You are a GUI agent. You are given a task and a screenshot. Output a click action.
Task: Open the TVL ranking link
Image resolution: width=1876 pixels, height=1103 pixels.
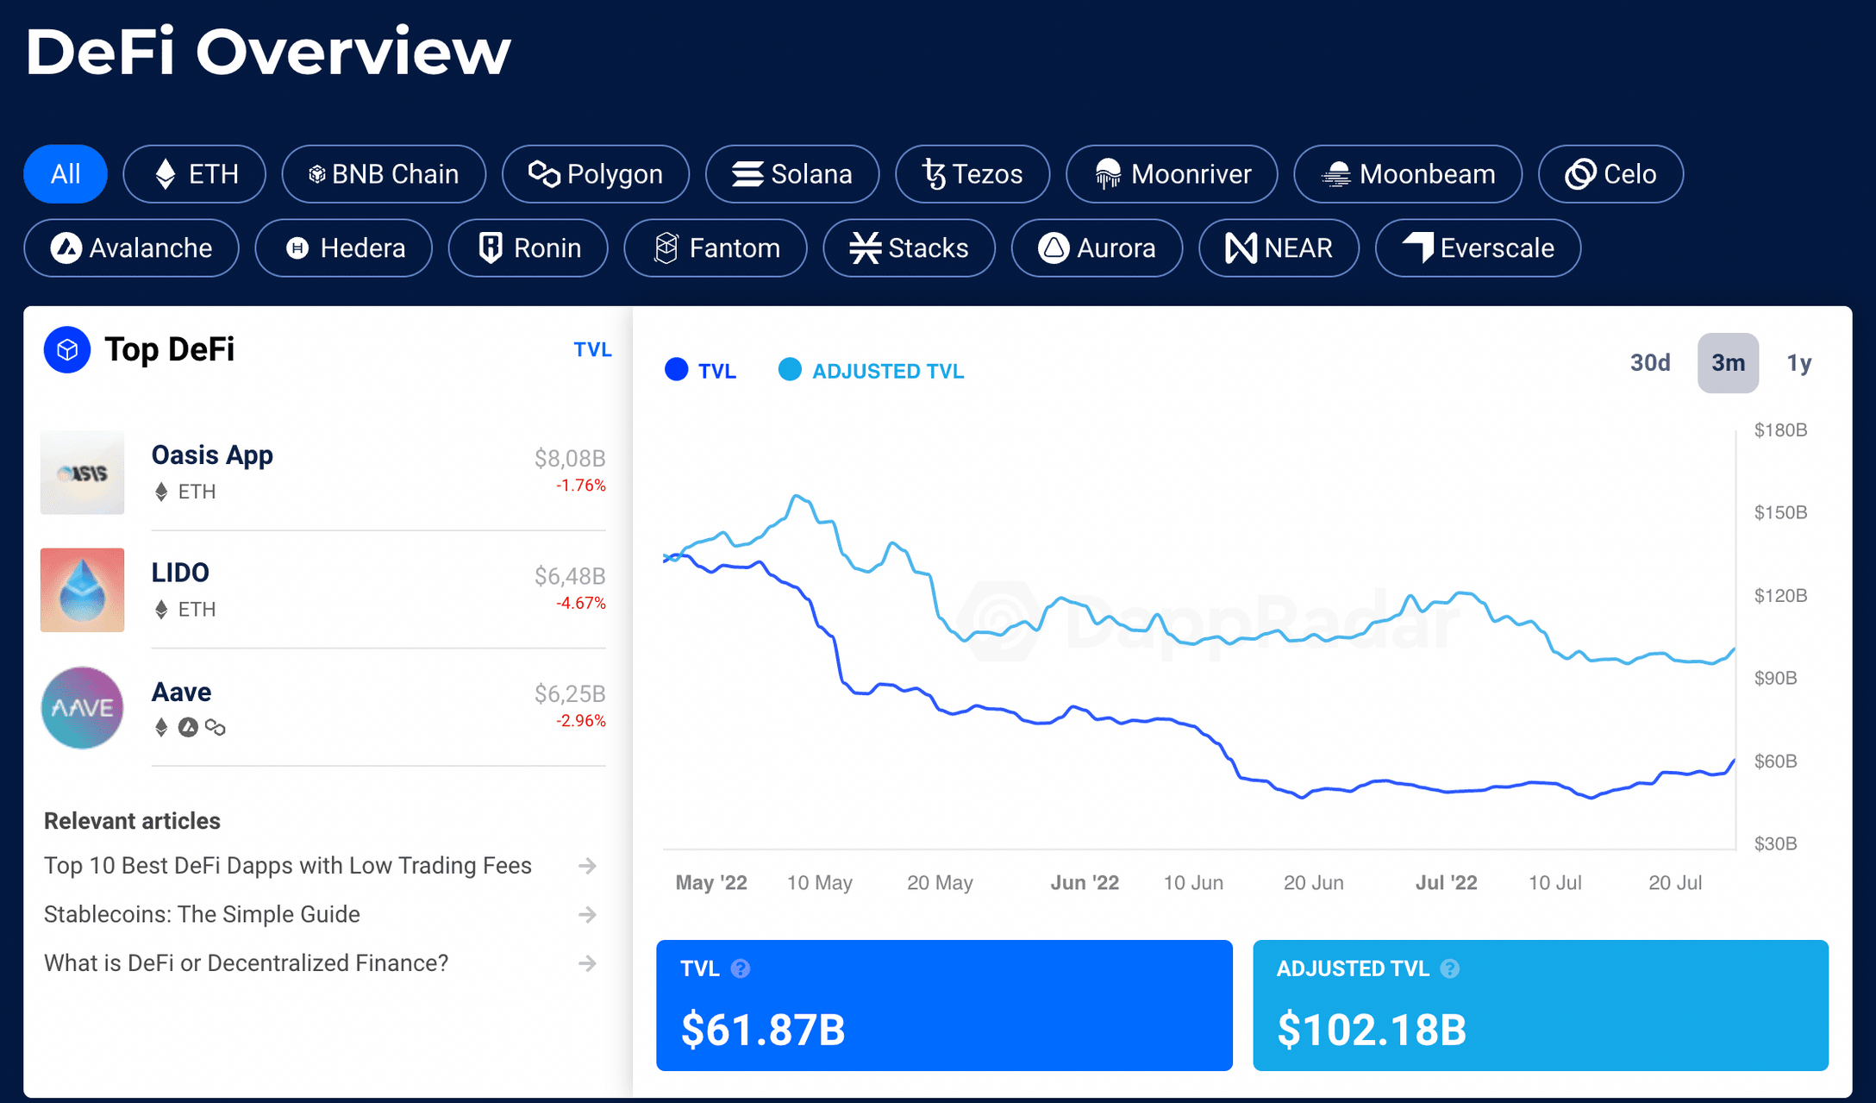[592, 349]
